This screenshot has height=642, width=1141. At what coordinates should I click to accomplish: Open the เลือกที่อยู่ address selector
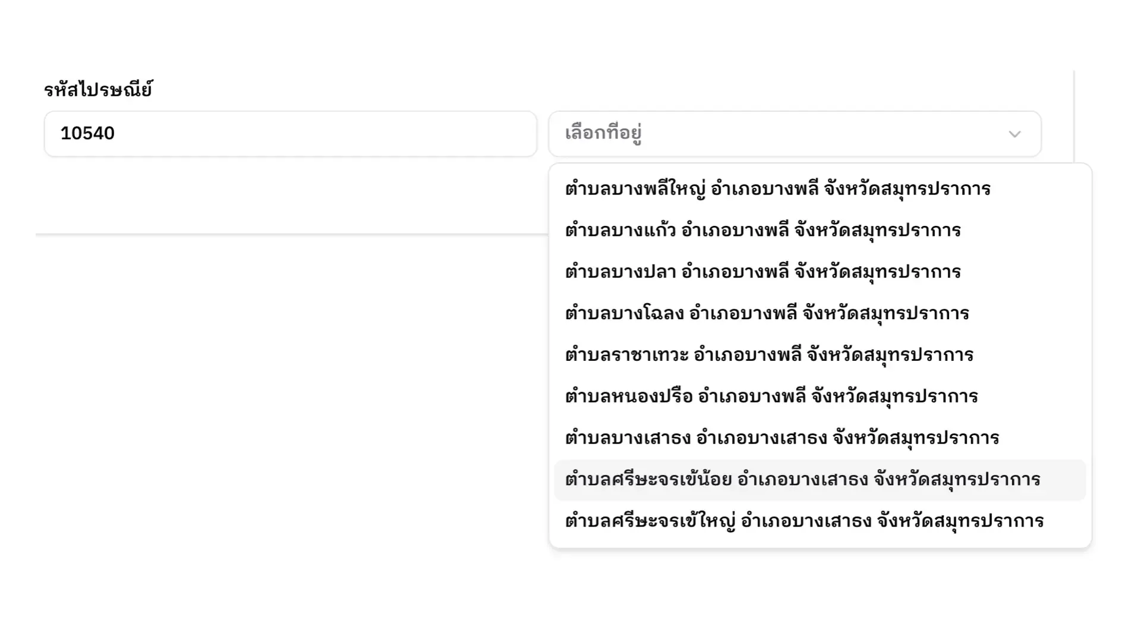(x=773, y=134)
